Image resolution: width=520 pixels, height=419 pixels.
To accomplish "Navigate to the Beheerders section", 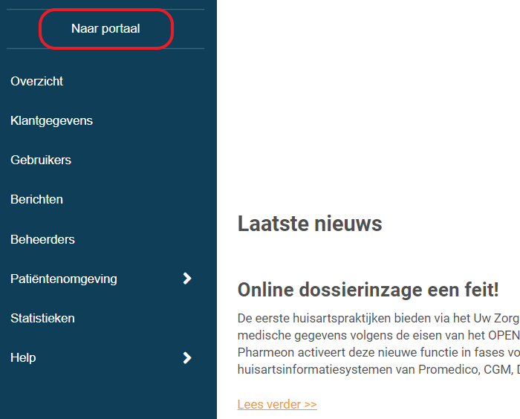I will [42, 239].
